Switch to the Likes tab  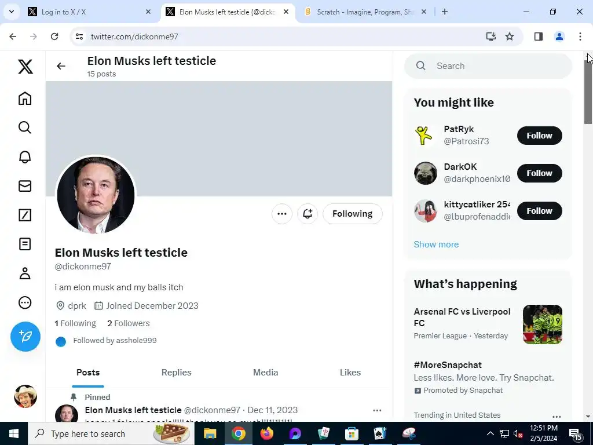350,373
